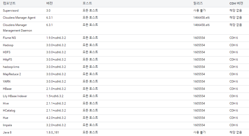Select the Lily HBase Indexer component name
This screenshot has height=136, width=249.
[x=15, y=96]
